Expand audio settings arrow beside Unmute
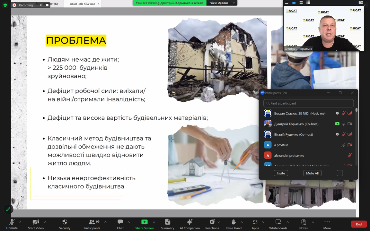 (20, 222)
